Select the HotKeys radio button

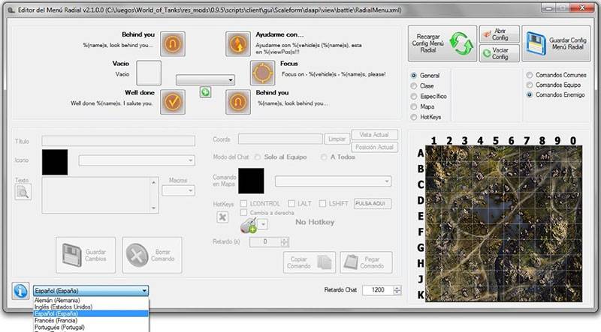(x=415, y=117)
